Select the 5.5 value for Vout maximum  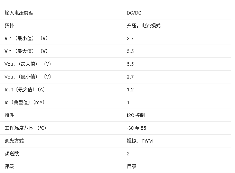click(130, 64)
